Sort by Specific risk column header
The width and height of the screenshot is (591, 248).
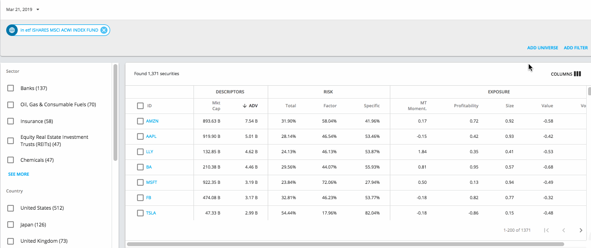[x=372, y=106]
